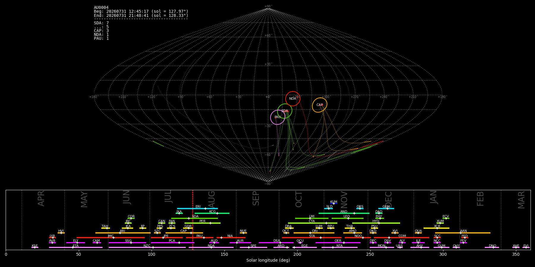Click the CAP: 3 count entry

pyautogui.click(x=101, y=31)
